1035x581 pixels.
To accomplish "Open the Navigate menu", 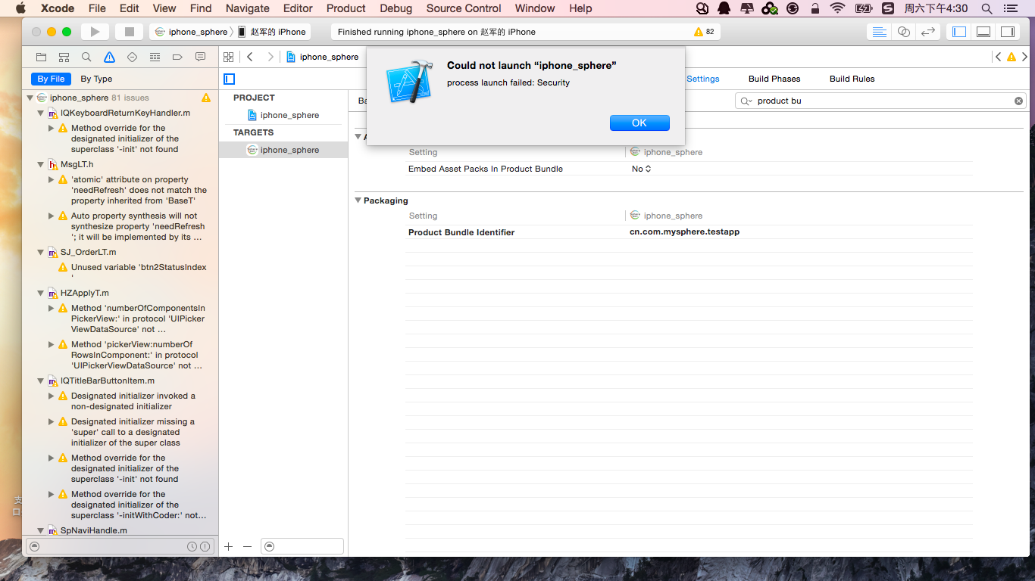I will (x=248, y=8).
